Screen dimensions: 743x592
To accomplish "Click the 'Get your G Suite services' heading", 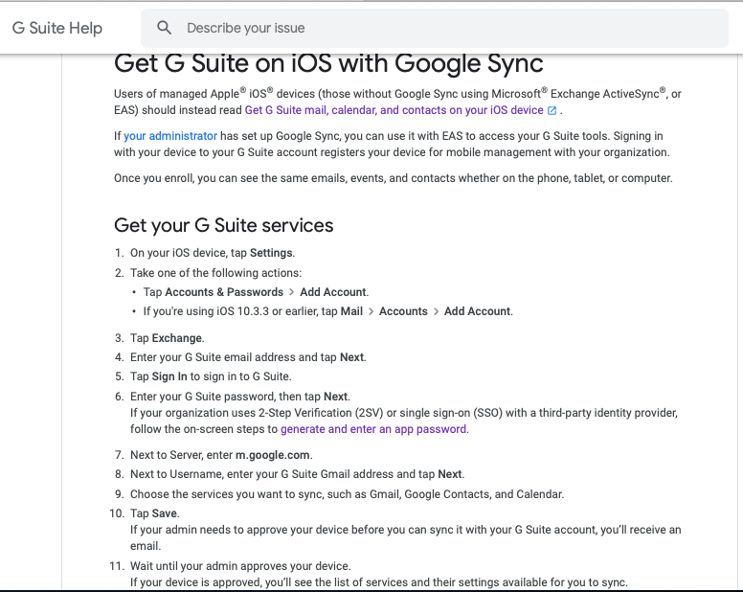I will 224,226.
